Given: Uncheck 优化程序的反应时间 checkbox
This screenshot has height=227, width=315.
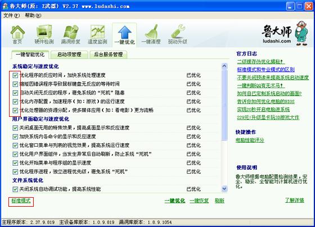Looking at the screenshot, I should [x=15, y=75].
